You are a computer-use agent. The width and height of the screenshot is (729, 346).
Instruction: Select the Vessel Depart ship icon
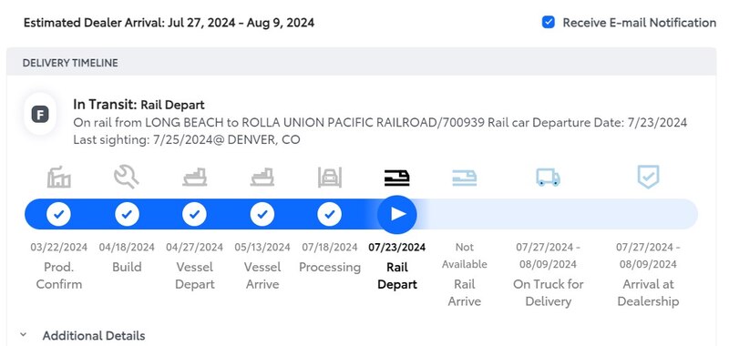195,177
